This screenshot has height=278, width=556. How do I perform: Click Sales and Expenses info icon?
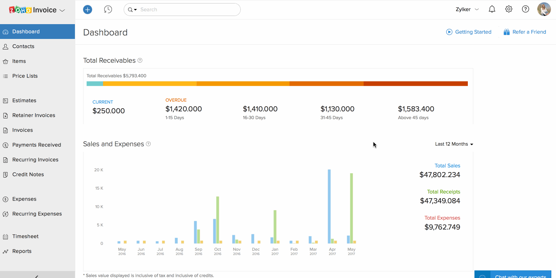click(148, 144)
